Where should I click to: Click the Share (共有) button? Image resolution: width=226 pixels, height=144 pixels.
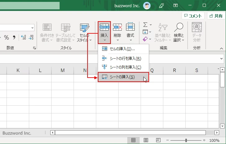tap(216, 16)
